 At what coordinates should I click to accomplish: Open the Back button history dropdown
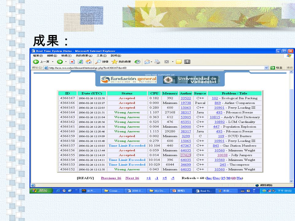click(x=53, y=62)
